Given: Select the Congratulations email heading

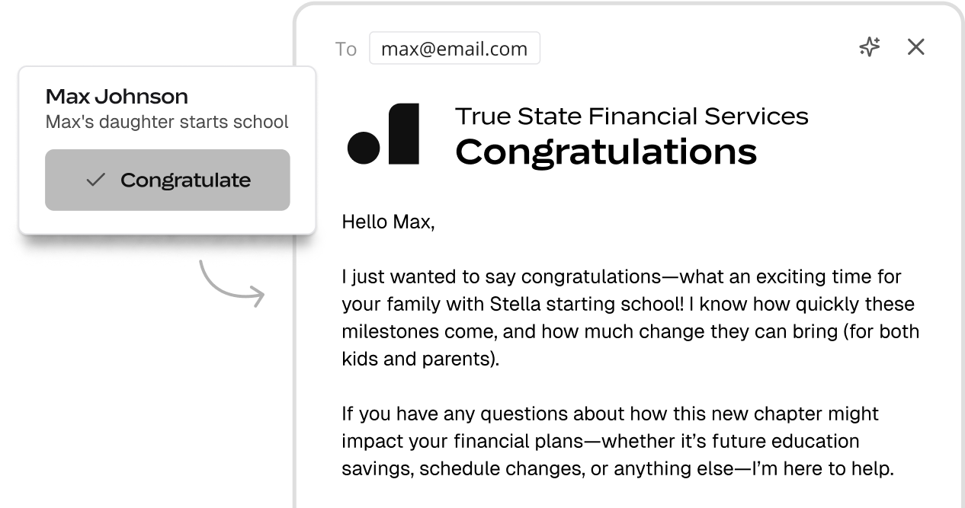Looking at the screenshot, I should tap(606, 152).
